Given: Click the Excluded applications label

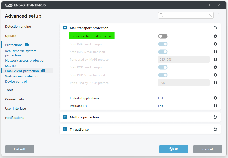Looking at the screenshot, I should pyautogui.click(x=84, y=98).
